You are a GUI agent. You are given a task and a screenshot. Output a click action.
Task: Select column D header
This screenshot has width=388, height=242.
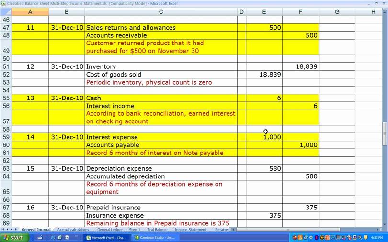point(241,11)
